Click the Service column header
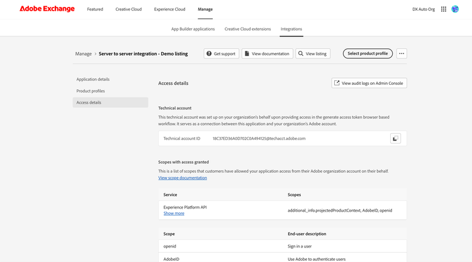Viewport: 472px width, 262px height. tap(170, 195)
